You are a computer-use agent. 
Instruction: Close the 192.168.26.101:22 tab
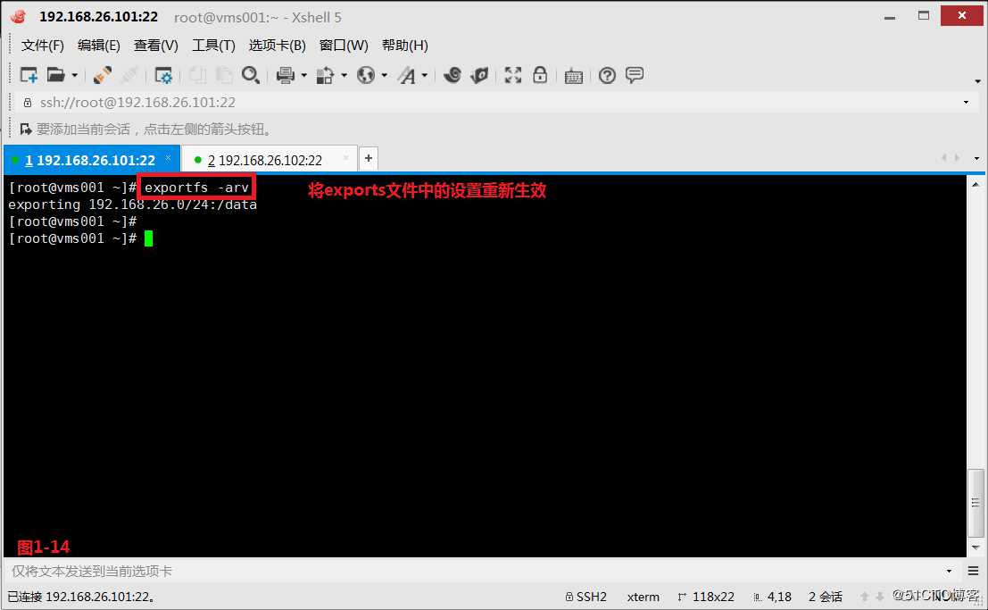169,158
